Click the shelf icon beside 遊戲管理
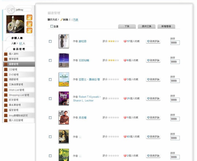Screen dimensions: 197x161 pos(6,80)
